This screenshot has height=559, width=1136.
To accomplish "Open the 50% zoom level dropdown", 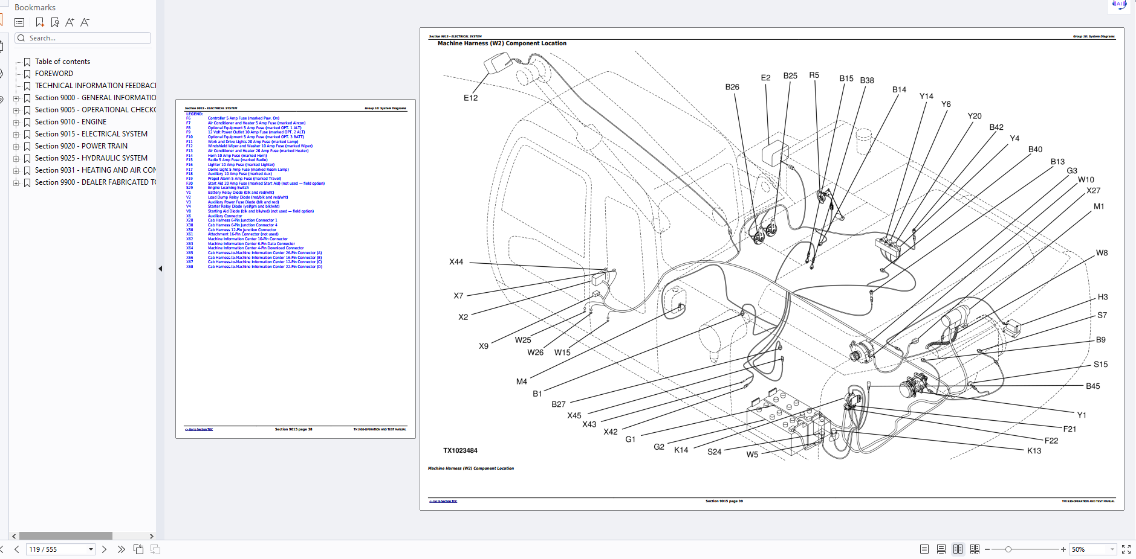I will 1112,549.
